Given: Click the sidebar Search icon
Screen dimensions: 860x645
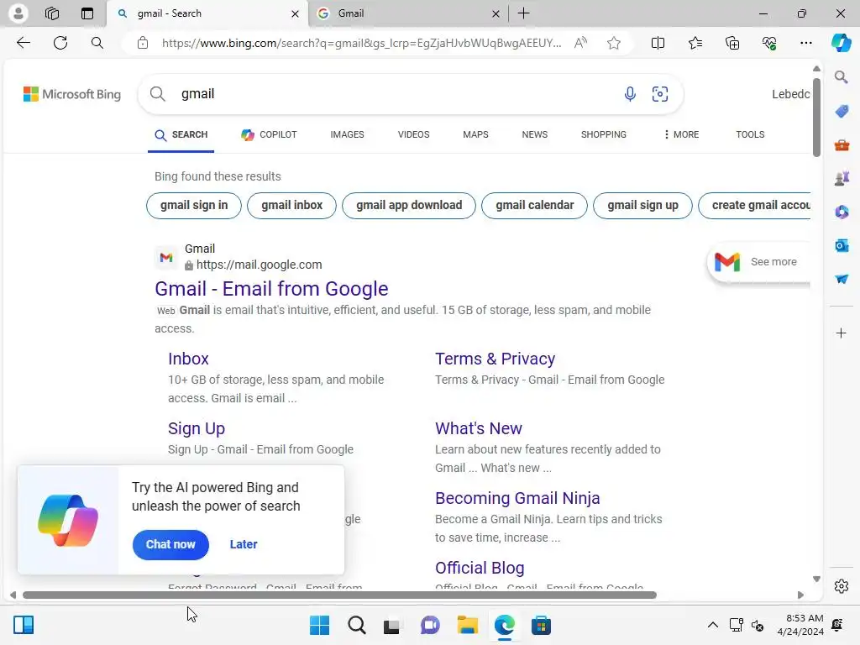Looking at the screenshot, I should 842,76.
